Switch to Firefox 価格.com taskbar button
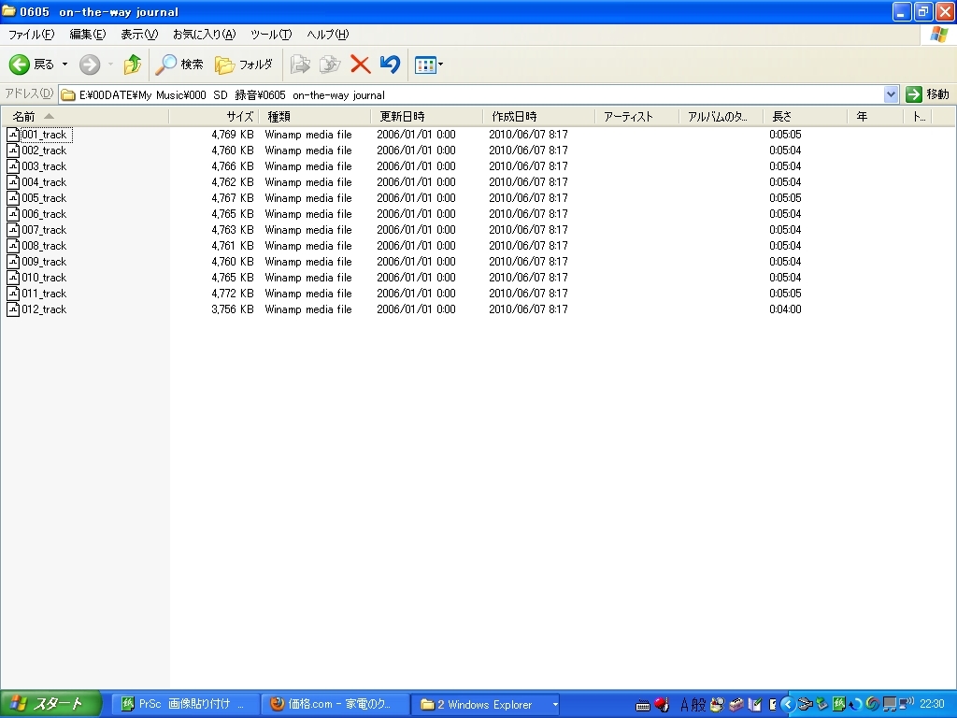The image size is (957, 718). coord(335,704)
